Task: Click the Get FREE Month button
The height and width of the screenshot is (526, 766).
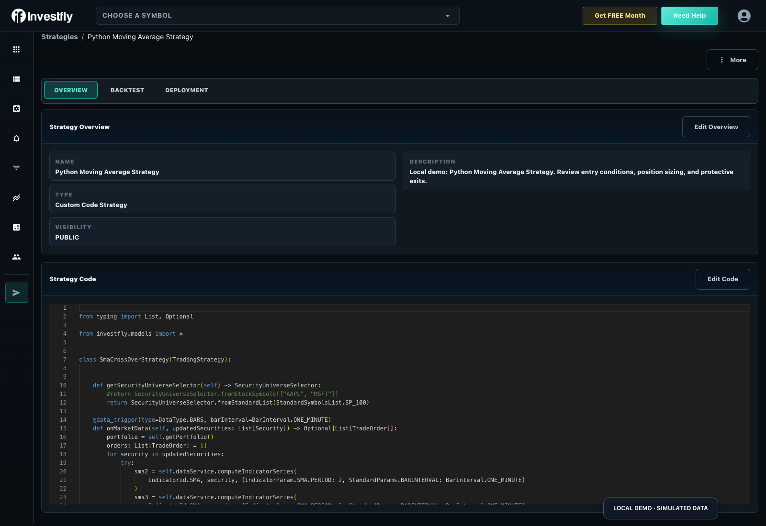Action: pos(620,16)
